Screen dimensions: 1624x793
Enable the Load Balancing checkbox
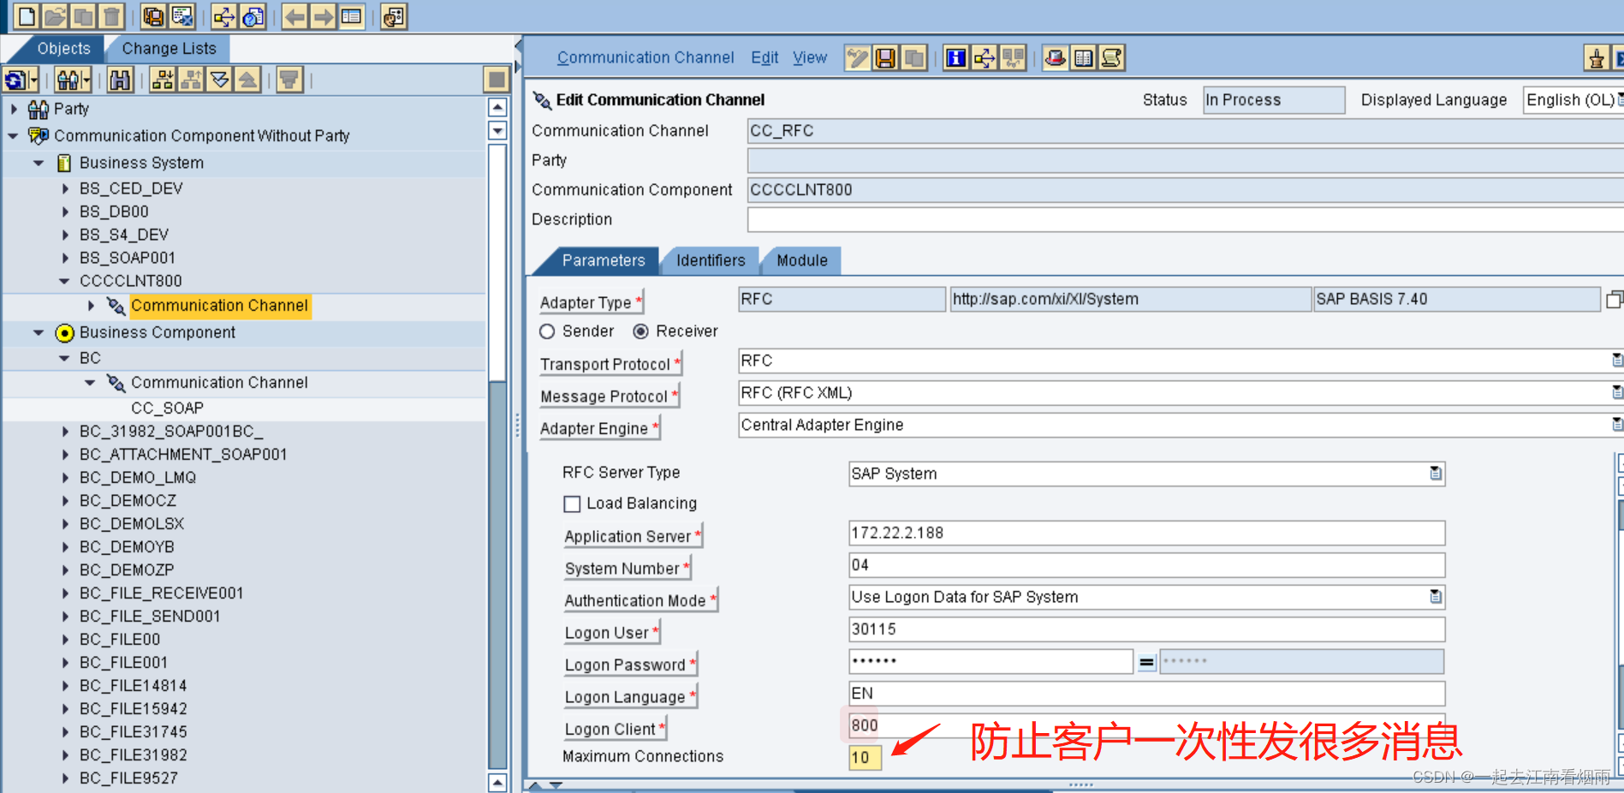[x=572, y=504]
